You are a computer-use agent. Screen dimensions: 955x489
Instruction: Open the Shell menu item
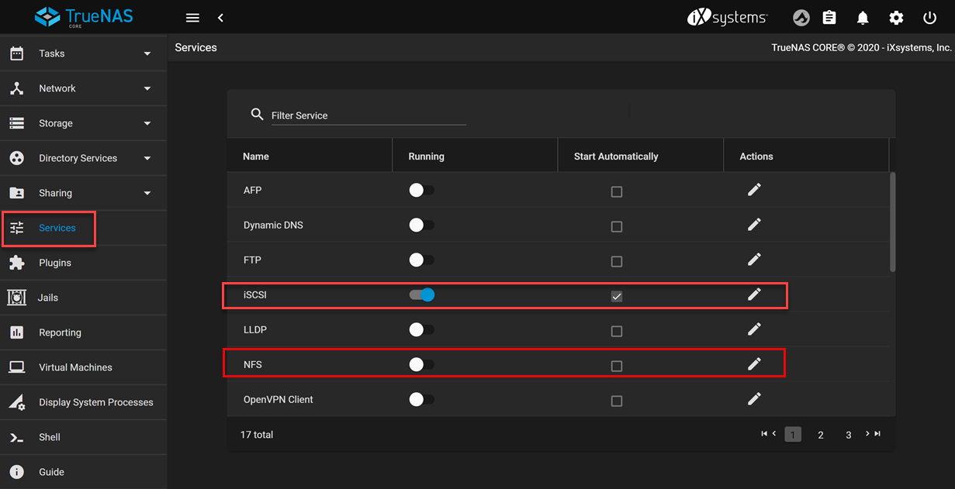coord(50,437)
